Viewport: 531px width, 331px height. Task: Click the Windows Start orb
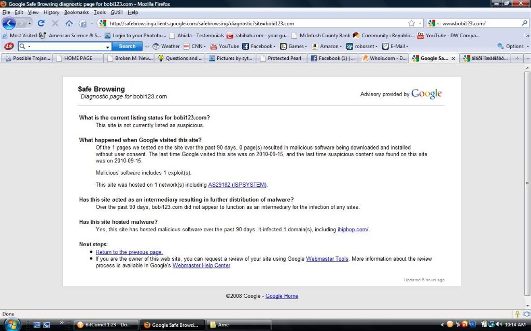11,324
